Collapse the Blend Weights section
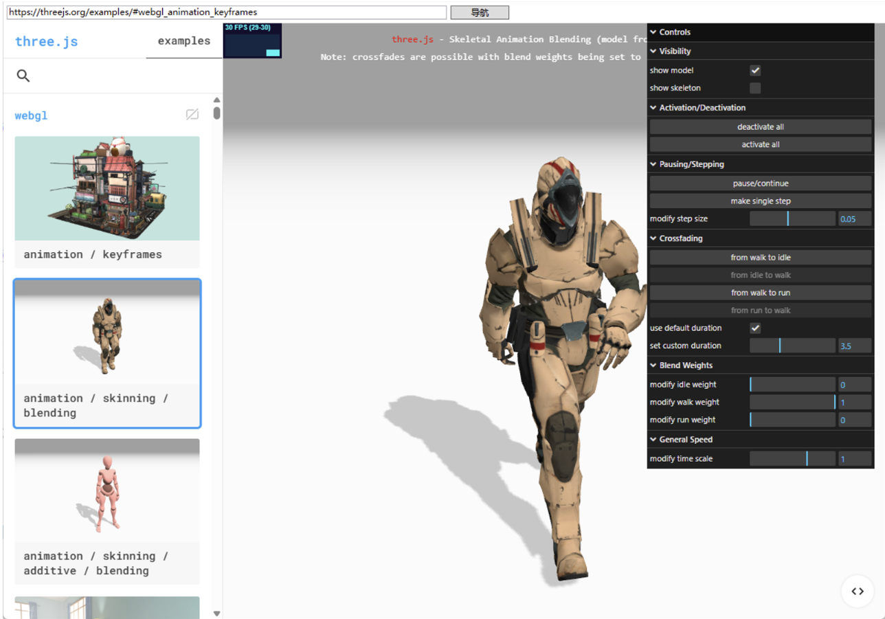The image size is (885, 619). (761, 365)
